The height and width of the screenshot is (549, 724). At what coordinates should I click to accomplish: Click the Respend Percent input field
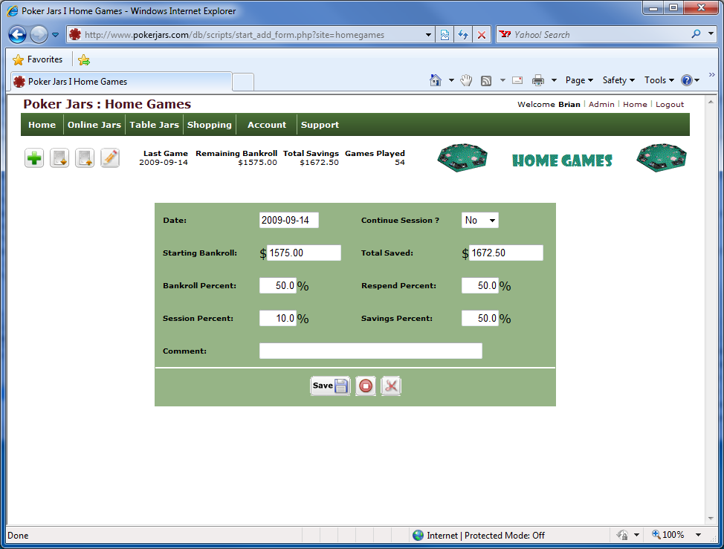tap(480, 285)
